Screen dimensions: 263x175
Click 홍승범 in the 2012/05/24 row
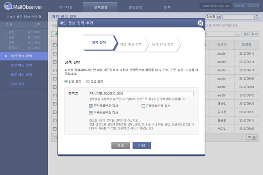coord(222,104)
